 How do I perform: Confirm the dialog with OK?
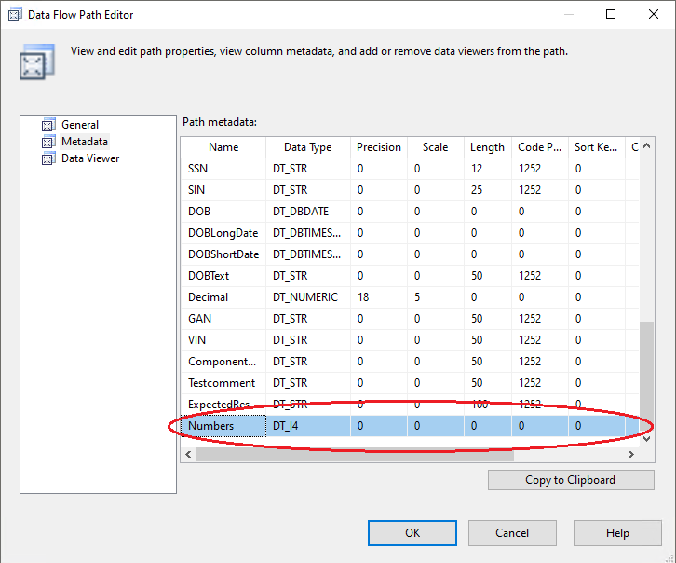pyautogui.click(x=412, y=533)
